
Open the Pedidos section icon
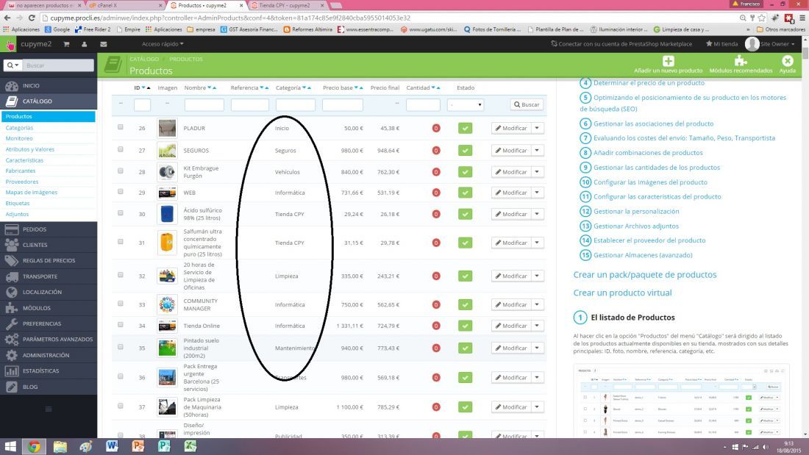(x=11, y=229)
